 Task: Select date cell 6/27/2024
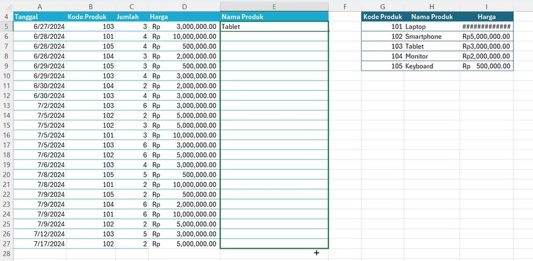point(39,27)
